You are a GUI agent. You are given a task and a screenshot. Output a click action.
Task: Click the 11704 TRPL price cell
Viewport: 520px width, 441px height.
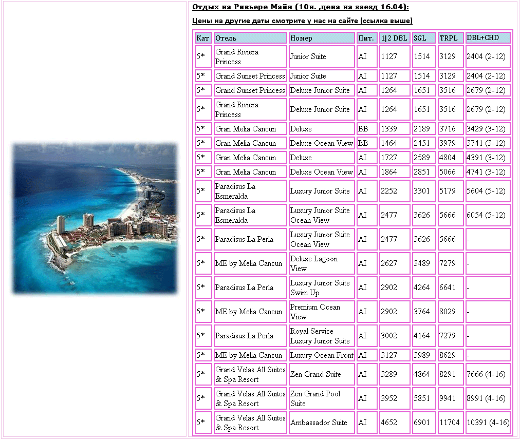(x=450, y=423)
